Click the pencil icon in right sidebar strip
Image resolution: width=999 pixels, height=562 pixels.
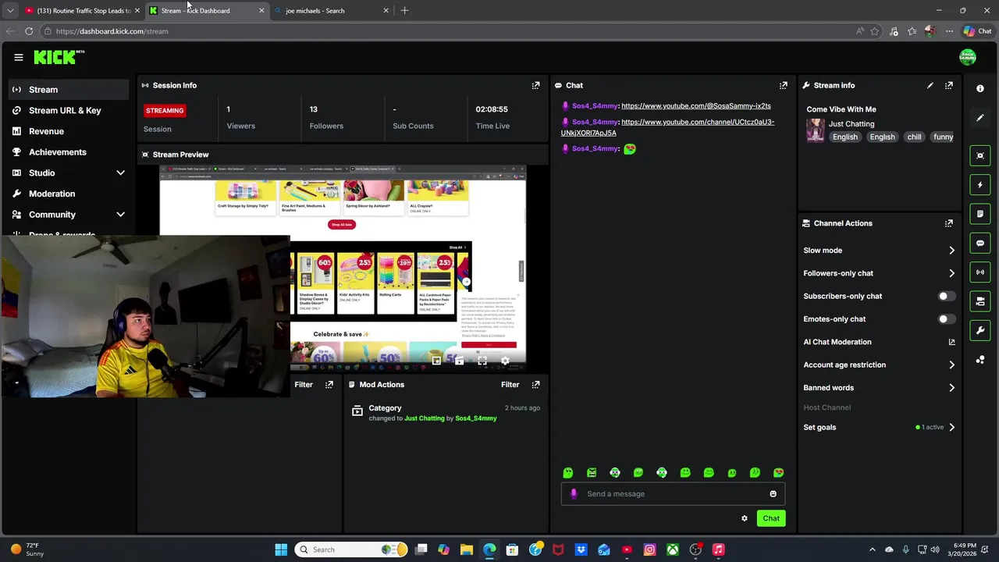980,118
